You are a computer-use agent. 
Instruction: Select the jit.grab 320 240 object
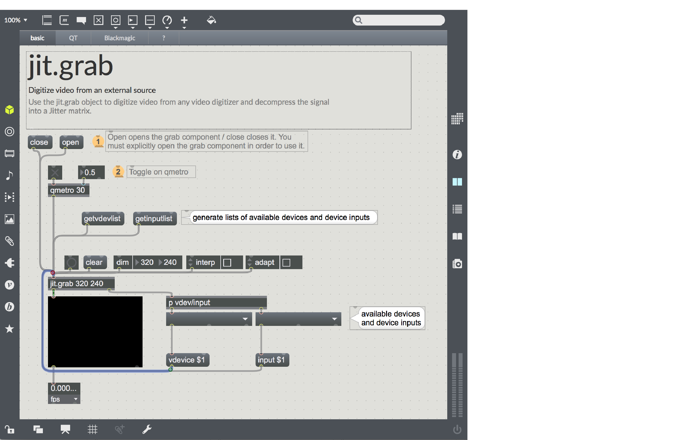coord(81,284)
